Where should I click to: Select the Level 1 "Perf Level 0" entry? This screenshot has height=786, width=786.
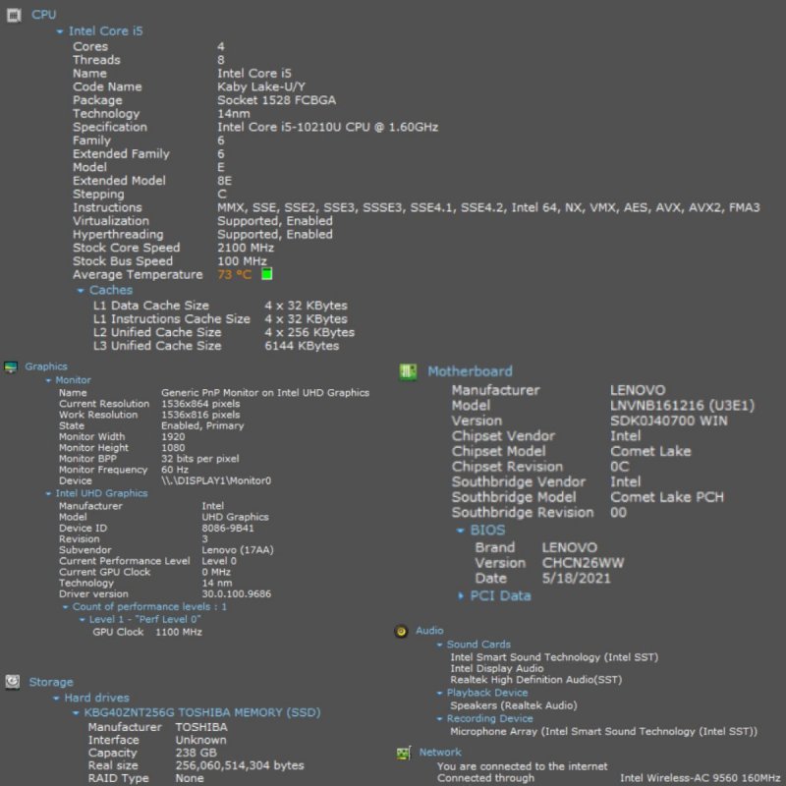145,620
